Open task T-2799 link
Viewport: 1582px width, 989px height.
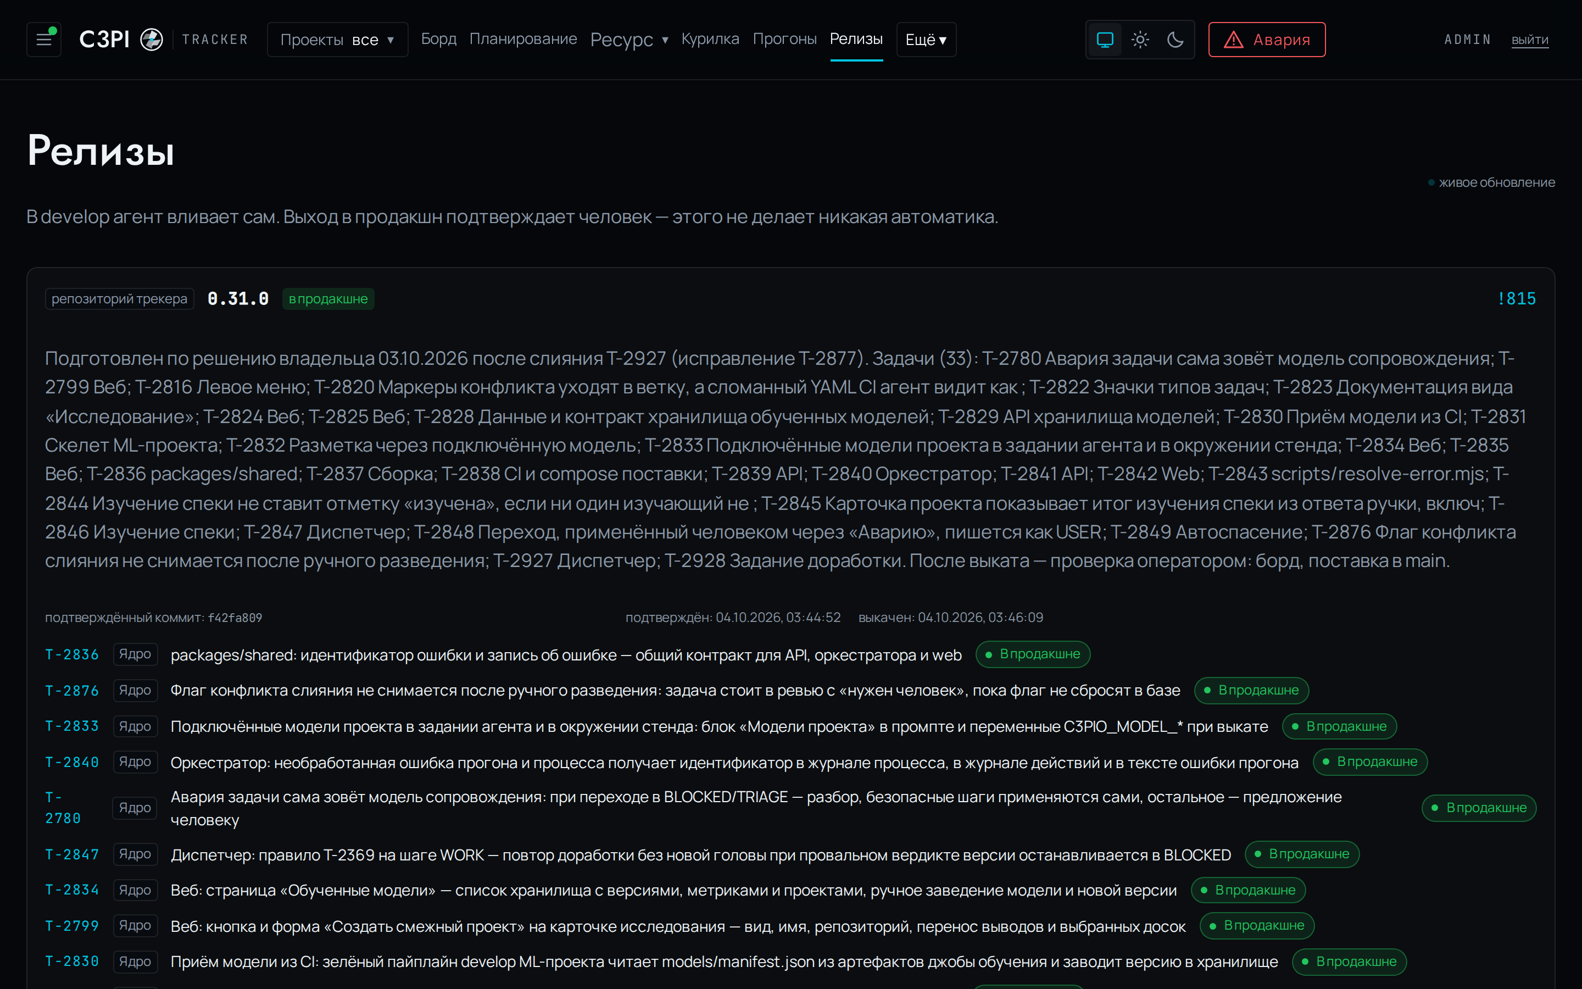72,926
